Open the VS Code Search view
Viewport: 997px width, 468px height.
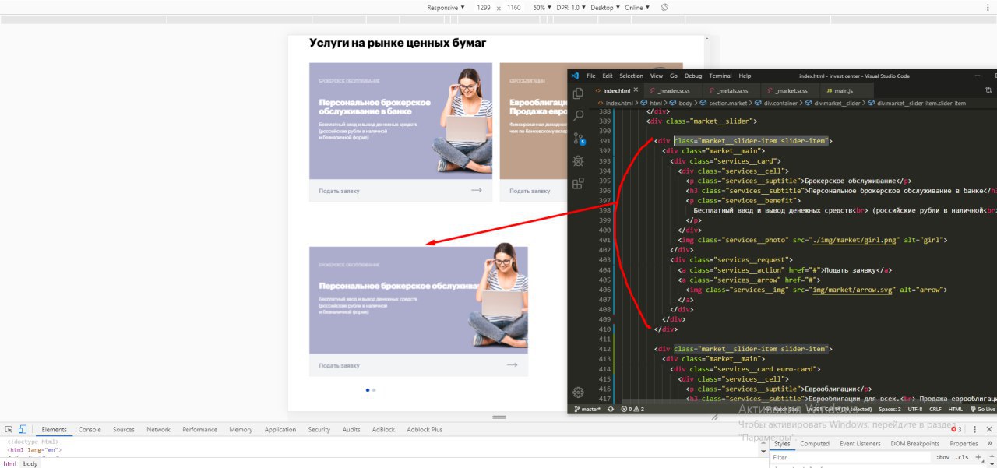pos(578,115)
